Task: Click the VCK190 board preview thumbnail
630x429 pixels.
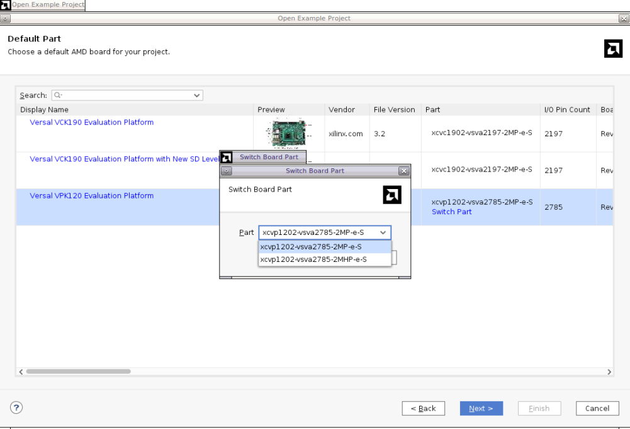Action: 289,133
